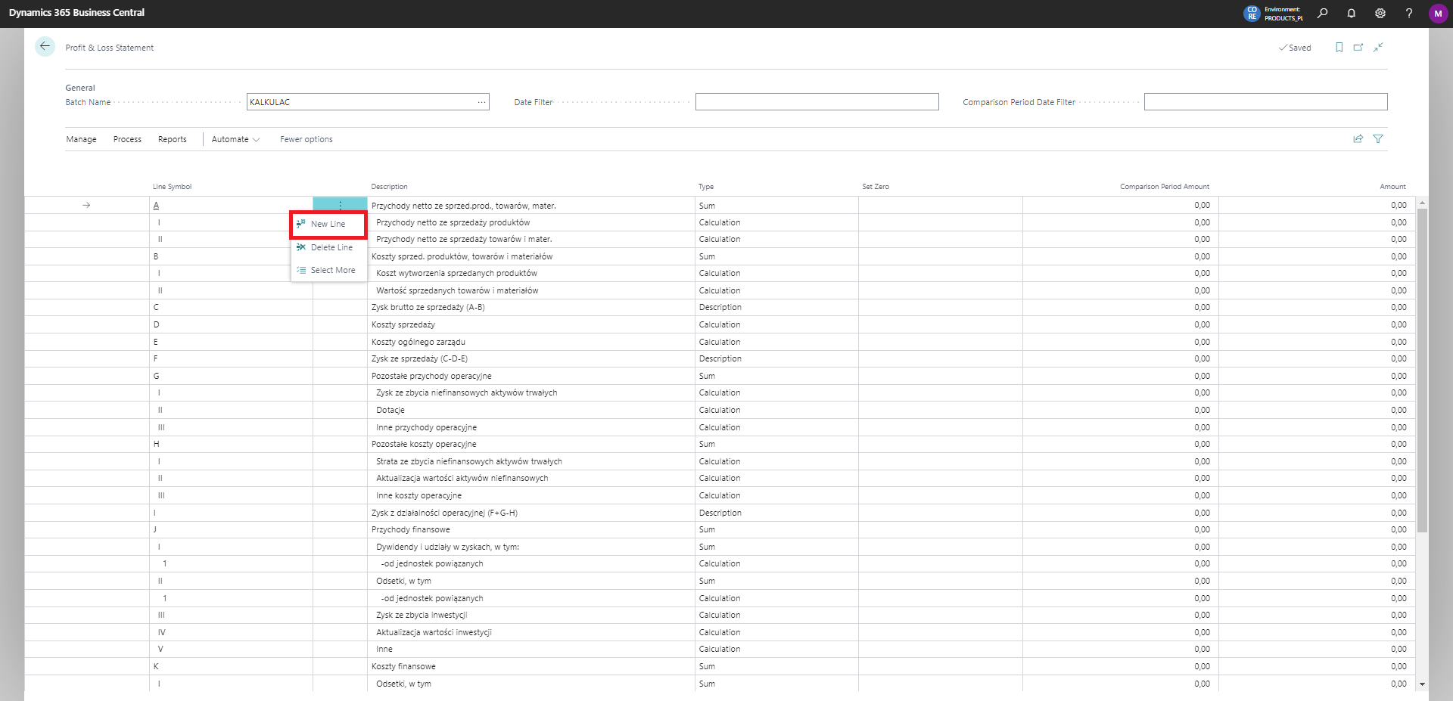Open the help question mark
This screenshot has width=1453, height=701.
[1408, 13]
